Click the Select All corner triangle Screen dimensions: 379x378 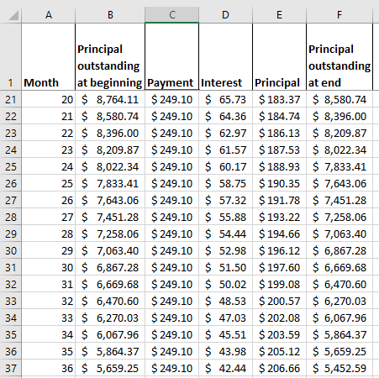[13, 15]
